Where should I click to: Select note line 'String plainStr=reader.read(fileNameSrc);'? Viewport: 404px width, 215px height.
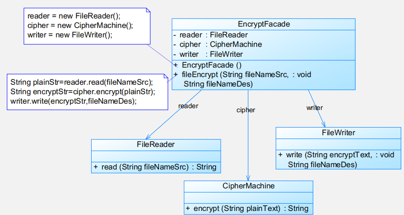click(81, 82)
